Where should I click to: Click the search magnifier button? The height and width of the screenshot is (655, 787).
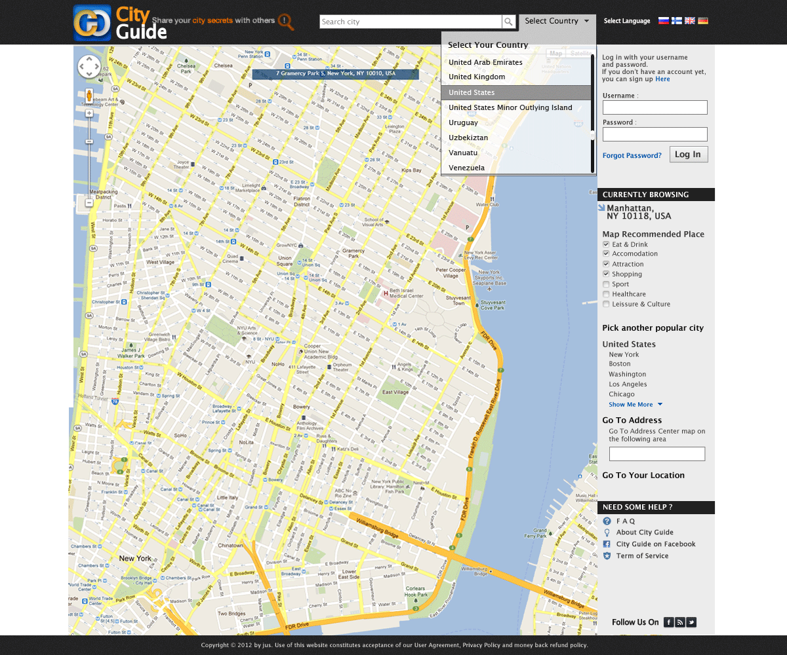click(509, 22)
